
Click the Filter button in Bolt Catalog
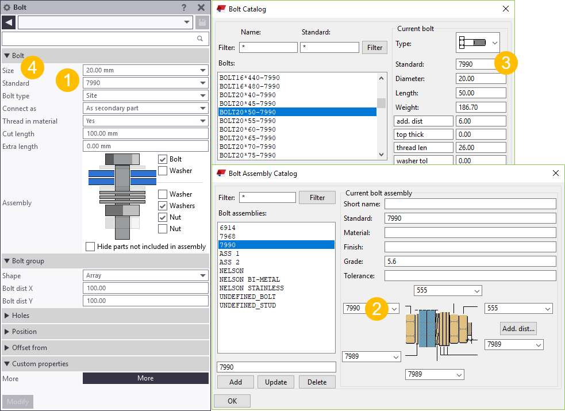point(374,47)
